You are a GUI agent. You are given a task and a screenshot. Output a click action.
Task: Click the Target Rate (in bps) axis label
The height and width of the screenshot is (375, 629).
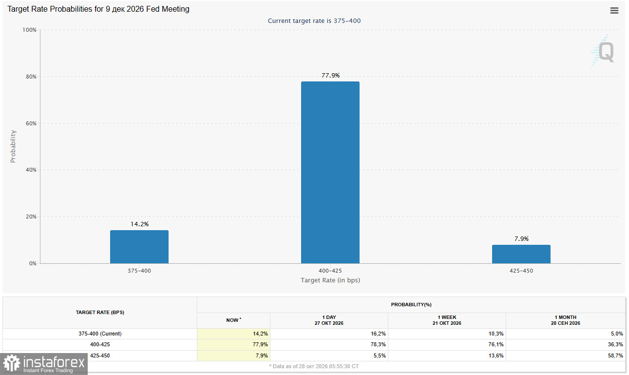(x=330, y=280)
